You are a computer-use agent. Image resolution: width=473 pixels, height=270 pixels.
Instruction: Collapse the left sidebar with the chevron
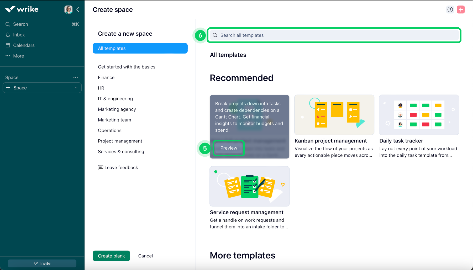point(78,9)
